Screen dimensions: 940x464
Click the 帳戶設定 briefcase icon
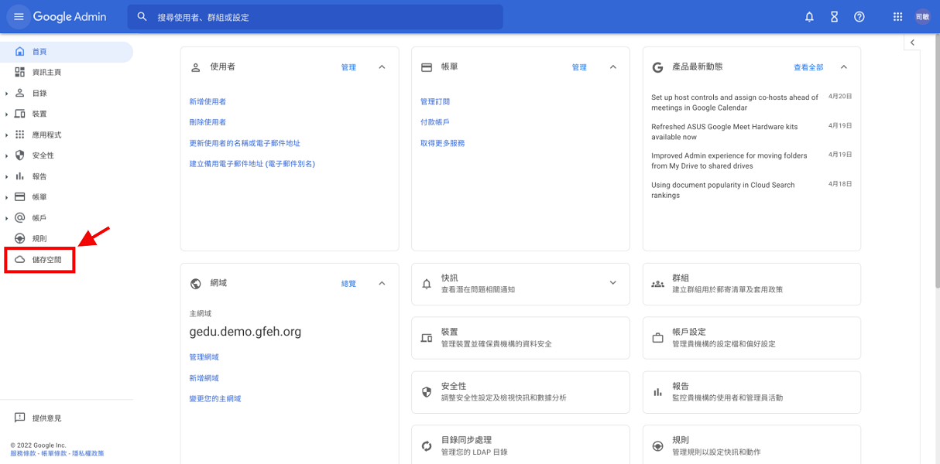point(657,338)
